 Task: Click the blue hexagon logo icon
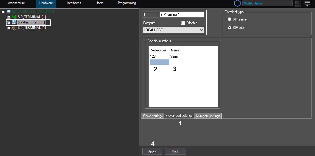237,3
